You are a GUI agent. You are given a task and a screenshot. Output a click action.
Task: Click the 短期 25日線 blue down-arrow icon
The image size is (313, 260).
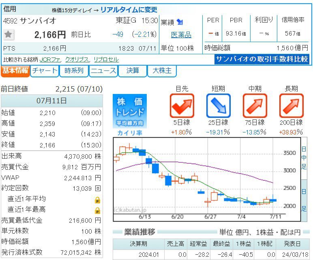[219, 106]
